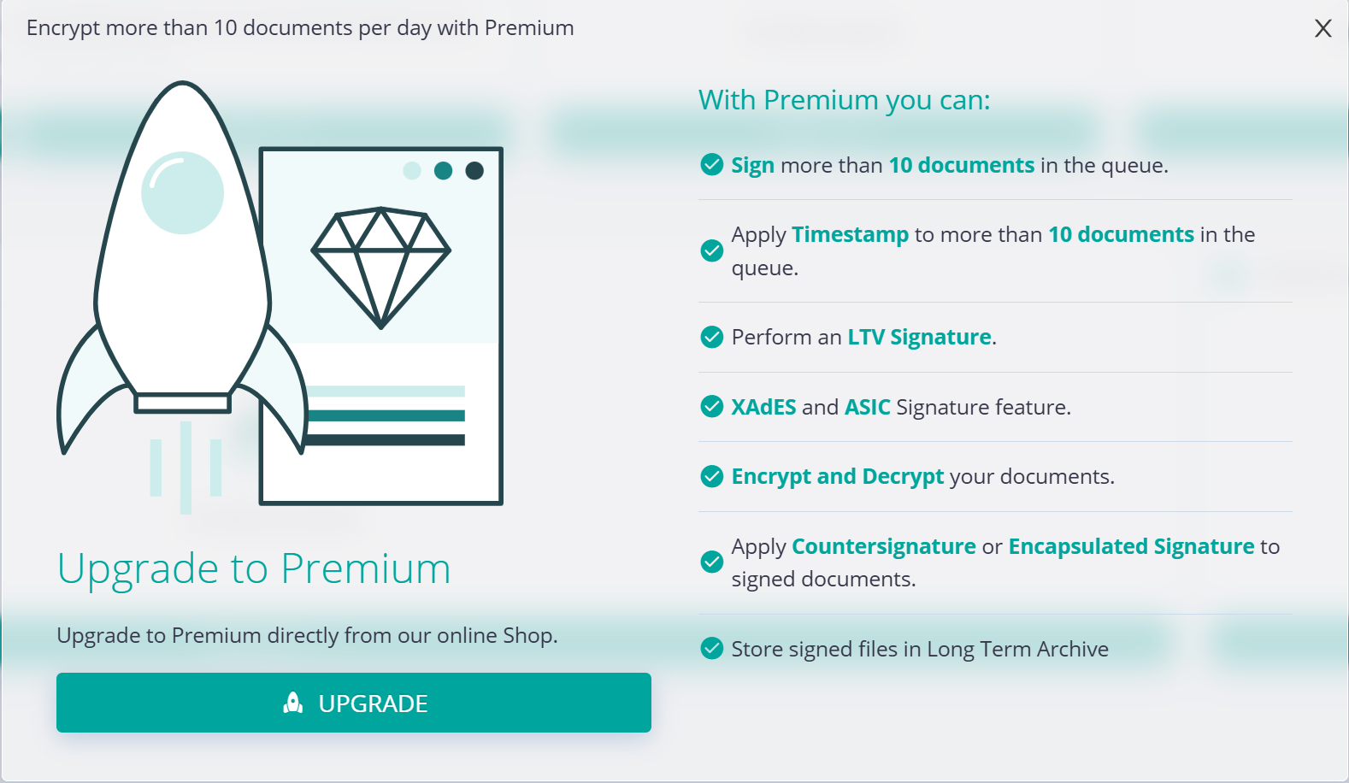Click the UPGRADE button
Viewport: 1349px width, 783px height.
tap(354, 703)
